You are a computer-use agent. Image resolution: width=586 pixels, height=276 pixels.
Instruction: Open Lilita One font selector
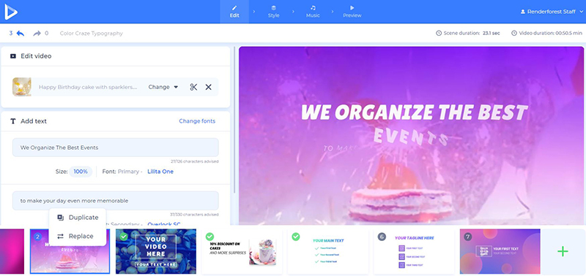point(160,172)
